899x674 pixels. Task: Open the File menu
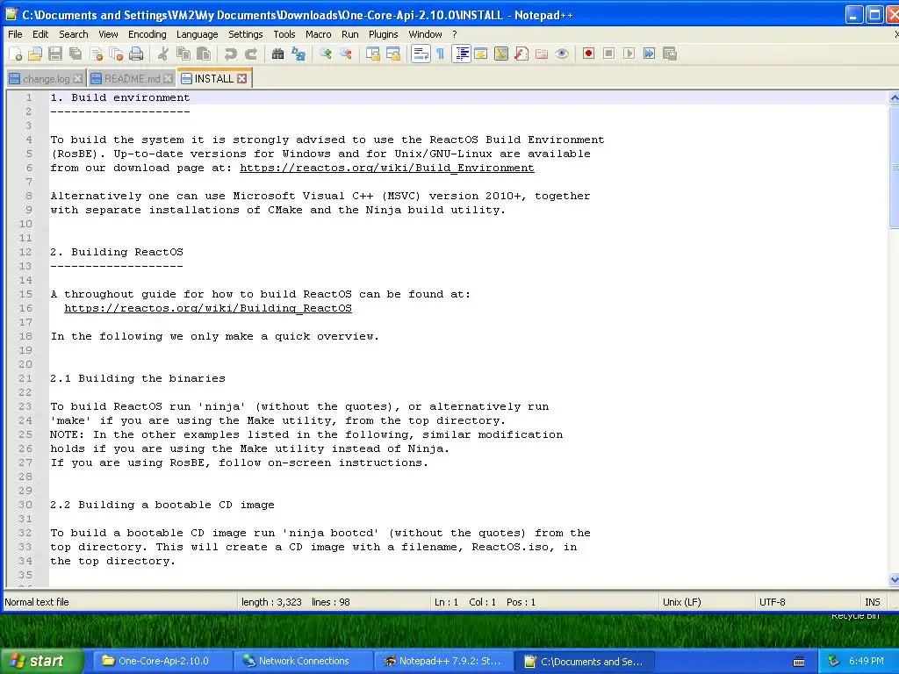tap(15, 34)
